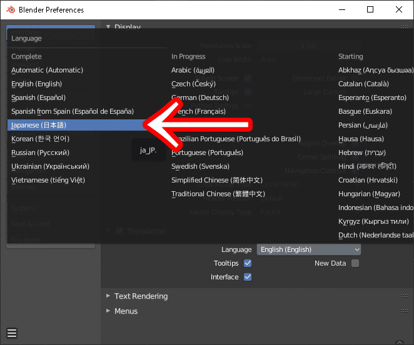This screenshot has width=414, height=345.
Task: Uncheck the Interface translation checkbox
Action: (x=248, y=277)
